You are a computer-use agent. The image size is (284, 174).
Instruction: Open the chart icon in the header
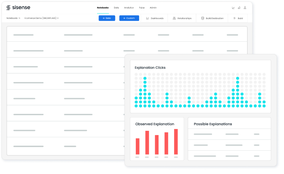233,8
